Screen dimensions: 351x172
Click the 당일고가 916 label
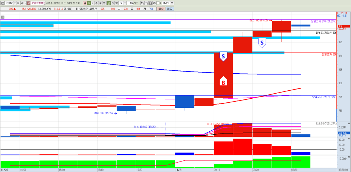tap(323, 21)
